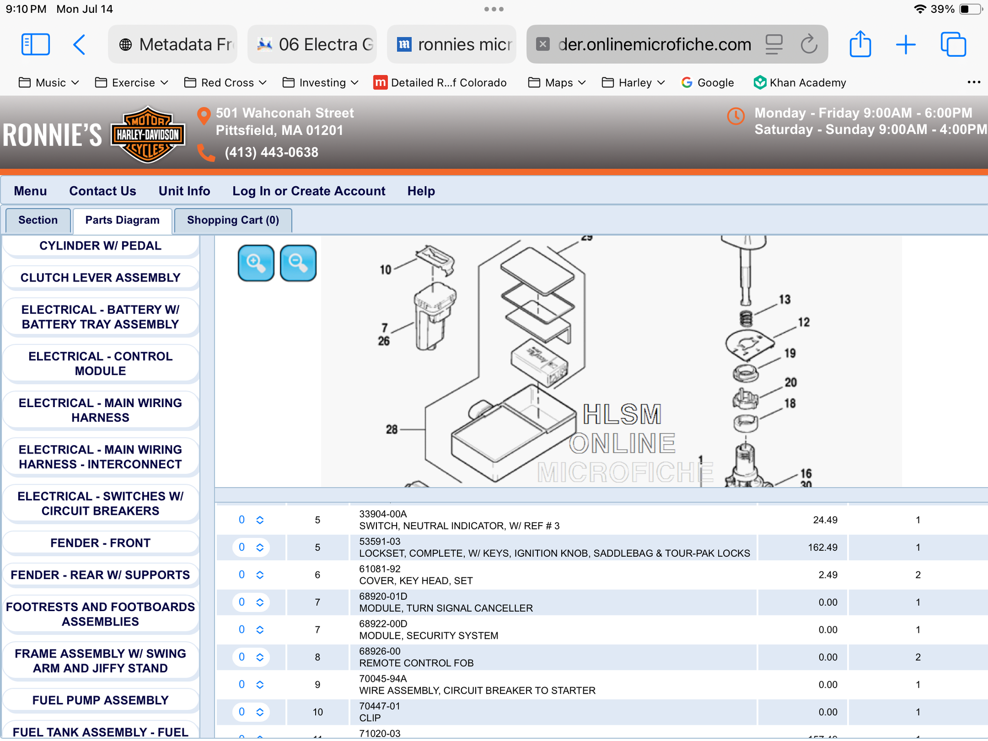
Task: Adjust quantity stepper for LOCKSET, COMPLETE
Action: [259, 547]
